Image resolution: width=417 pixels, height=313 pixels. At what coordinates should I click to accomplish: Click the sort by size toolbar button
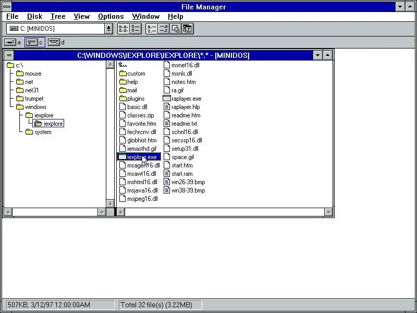pos(176,29)
